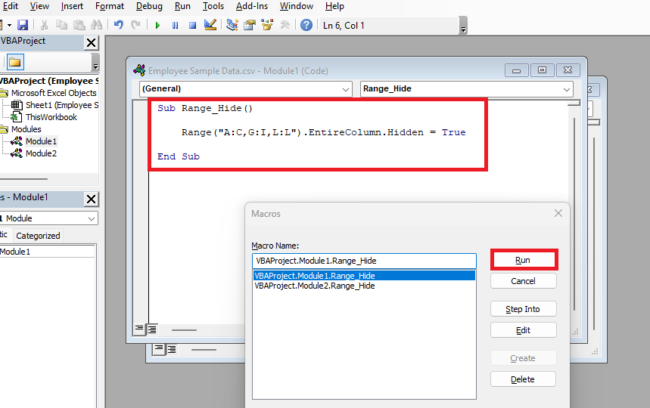Switch to the Categorized properties tab
The image size is (650, 408).
[38, 236]
